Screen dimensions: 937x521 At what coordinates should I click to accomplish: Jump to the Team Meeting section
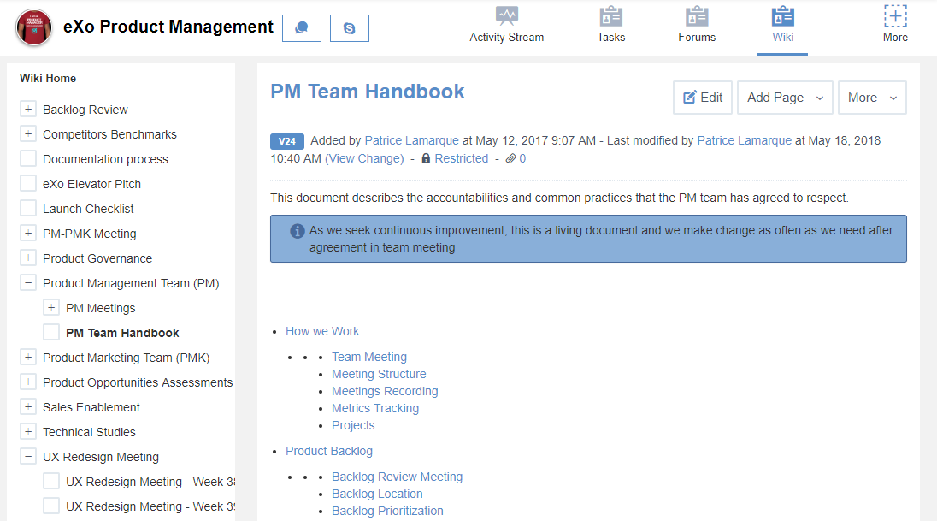click(369, 357)
